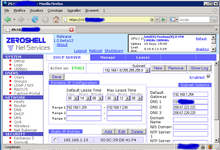Click the Range 1 start IP field

click(x=84, y=107)
